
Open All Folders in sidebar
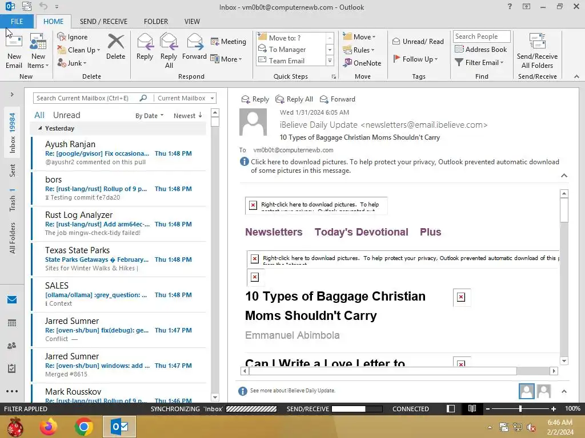point(13,238)
